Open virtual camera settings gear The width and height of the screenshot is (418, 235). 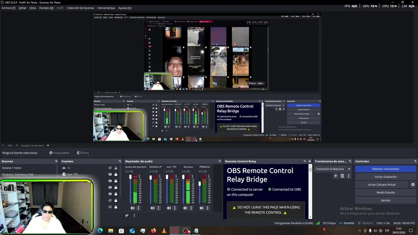point(413,185)
